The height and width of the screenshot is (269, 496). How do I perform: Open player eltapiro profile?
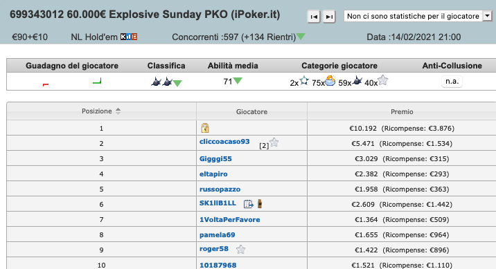tap(213, 174)
